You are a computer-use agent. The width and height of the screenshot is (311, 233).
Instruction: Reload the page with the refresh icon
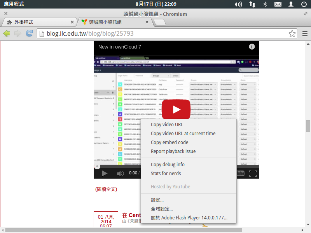pos(30,33)
